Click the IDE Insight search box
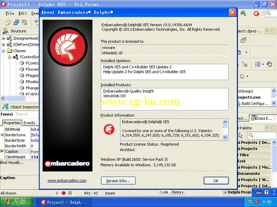Screen dimensions: 277x207 [x=271, y=13]
